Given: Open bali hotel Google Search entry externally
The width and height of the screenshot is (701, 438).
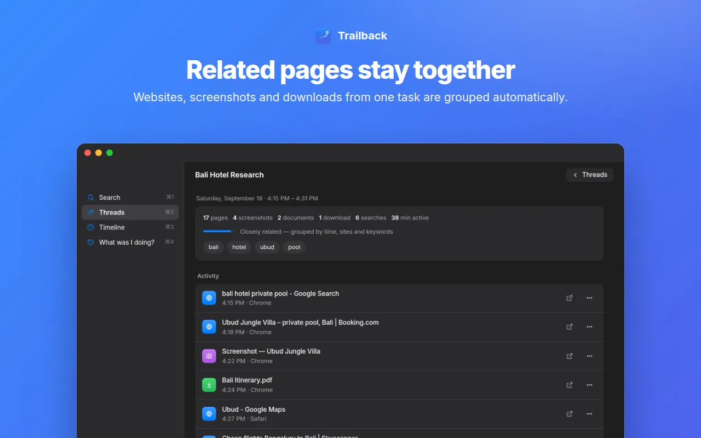Looking at the screenshot, I should pos(570,298).
